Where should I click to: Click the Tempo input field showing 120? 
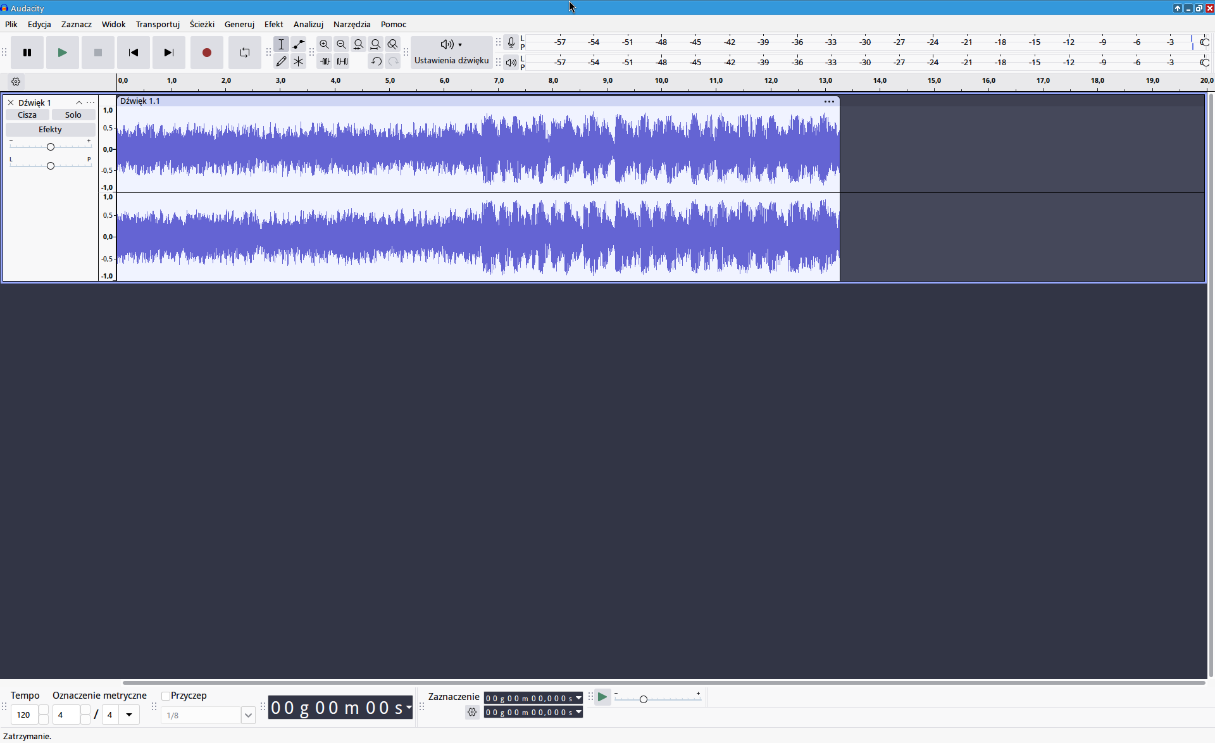pos(24,715)
